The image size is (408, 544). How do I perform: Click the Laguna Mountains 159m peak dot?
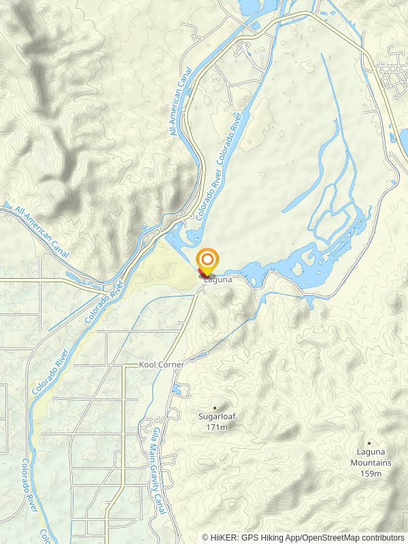tap(369, 443)
